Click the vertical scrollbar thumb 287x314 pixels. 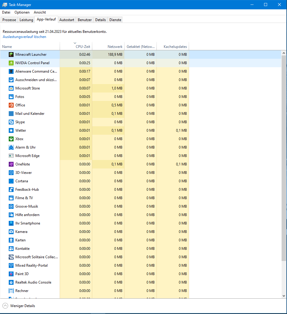point(284,158)
